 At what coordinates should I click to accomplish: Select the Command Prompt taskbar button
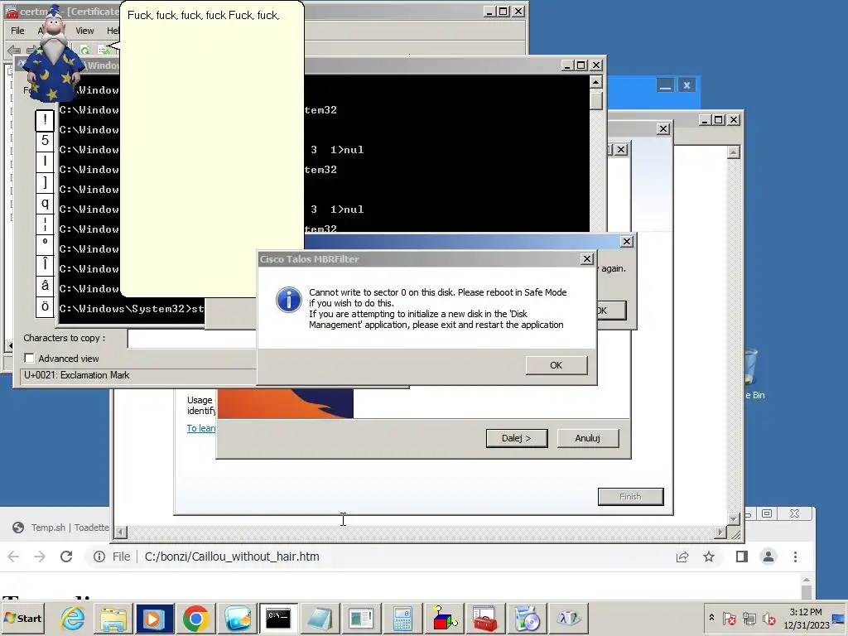(278, 618)
